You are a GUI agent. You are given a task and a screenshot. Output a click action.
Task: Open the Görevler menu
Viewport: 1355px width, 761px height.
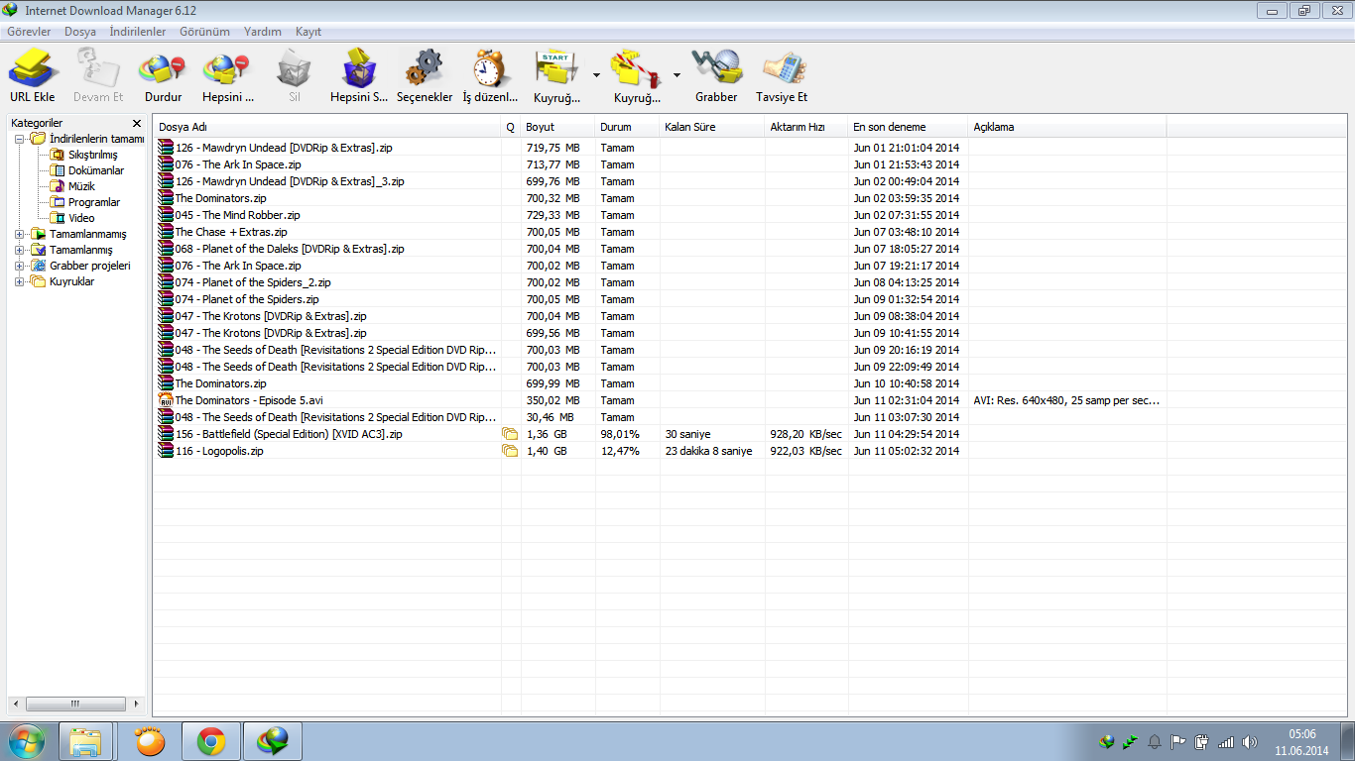(29, 32)
